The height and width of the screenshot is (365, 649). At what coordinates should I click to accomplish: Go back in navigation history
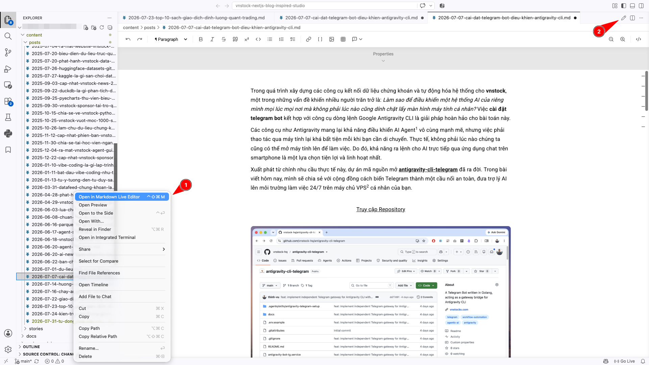pyautogui.click(x=218, y=6)
